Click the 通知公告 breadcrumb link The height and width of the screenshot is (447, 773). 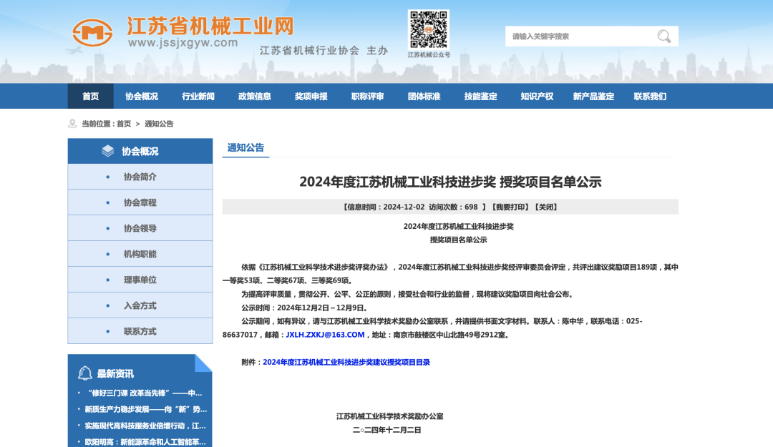tap(159, 124)
